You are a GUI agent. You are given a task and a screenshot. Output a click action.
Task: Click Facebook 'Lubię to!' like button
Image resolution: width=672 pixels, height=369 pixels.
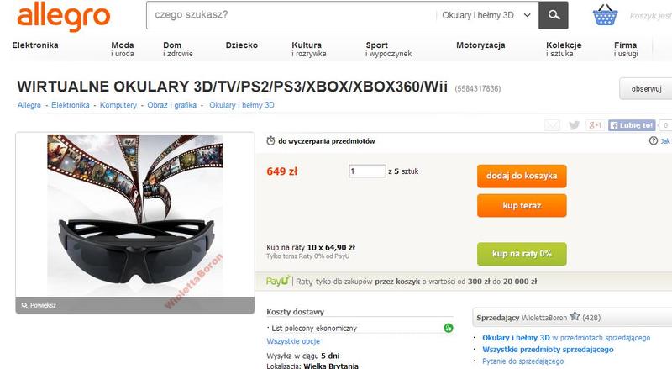click(632, 125)
